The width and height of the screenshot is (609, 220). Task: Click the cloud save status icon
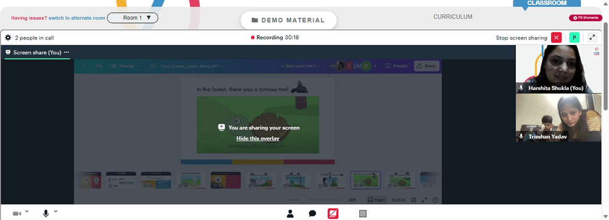[153, 66]
